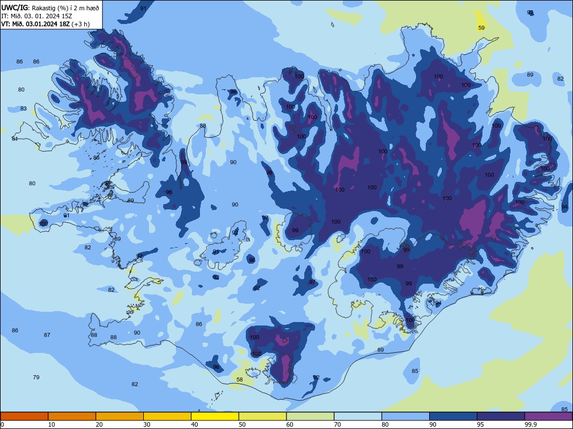Pick the 60–70 pale green legend swatch
The width and height of the screenshot is (573, 429).
[x=310, y=416]
